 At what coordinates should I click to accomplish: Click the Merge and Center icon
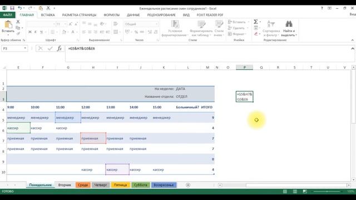point(116,32)
